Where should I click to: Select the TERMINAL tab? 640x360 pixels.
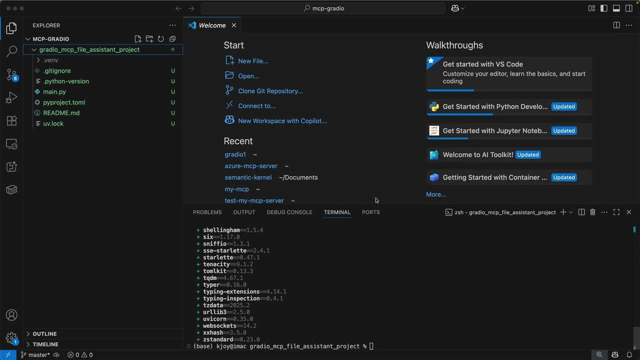tap(337, 212)
